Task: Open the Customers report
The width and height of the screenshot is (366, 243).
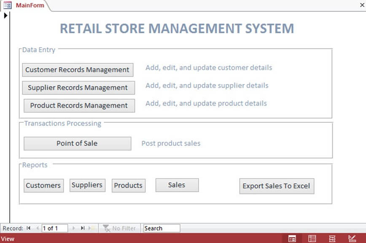Action: pos(43,185)
